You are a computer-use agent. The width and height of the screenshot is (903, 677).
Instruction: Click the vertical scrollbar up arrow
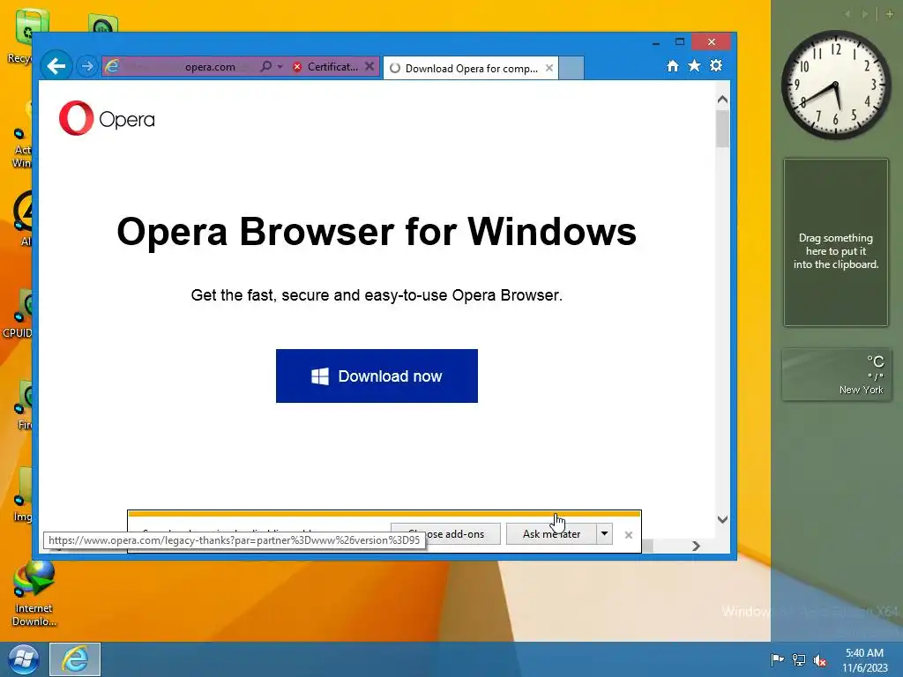pos(723,100)
